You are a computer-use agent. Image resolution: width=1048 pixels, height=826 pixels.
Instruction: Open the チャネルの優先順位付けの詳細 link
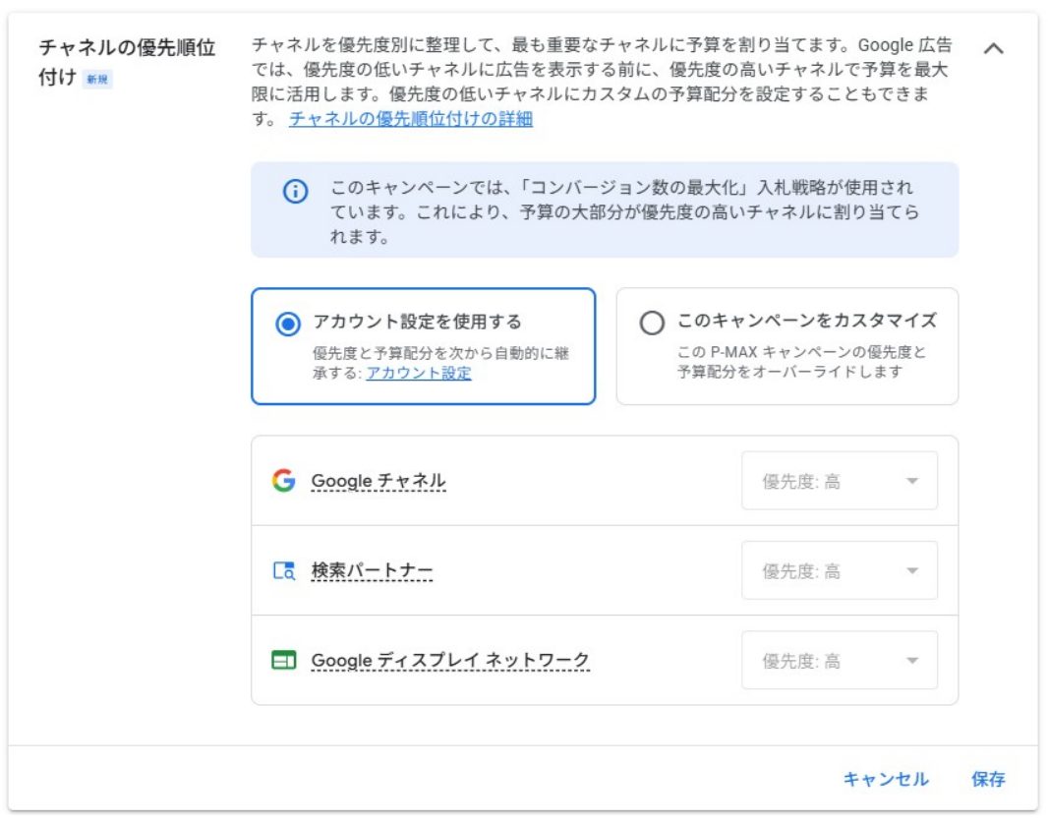click(410, 119)
